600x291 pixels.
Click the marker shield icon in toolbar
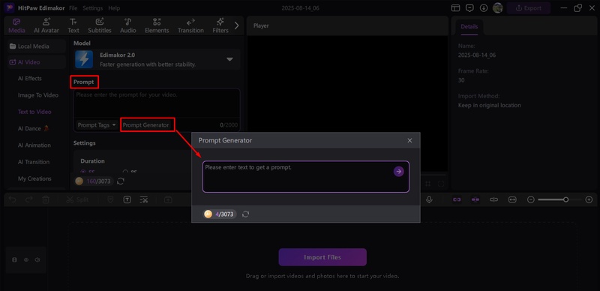[110, 199]
